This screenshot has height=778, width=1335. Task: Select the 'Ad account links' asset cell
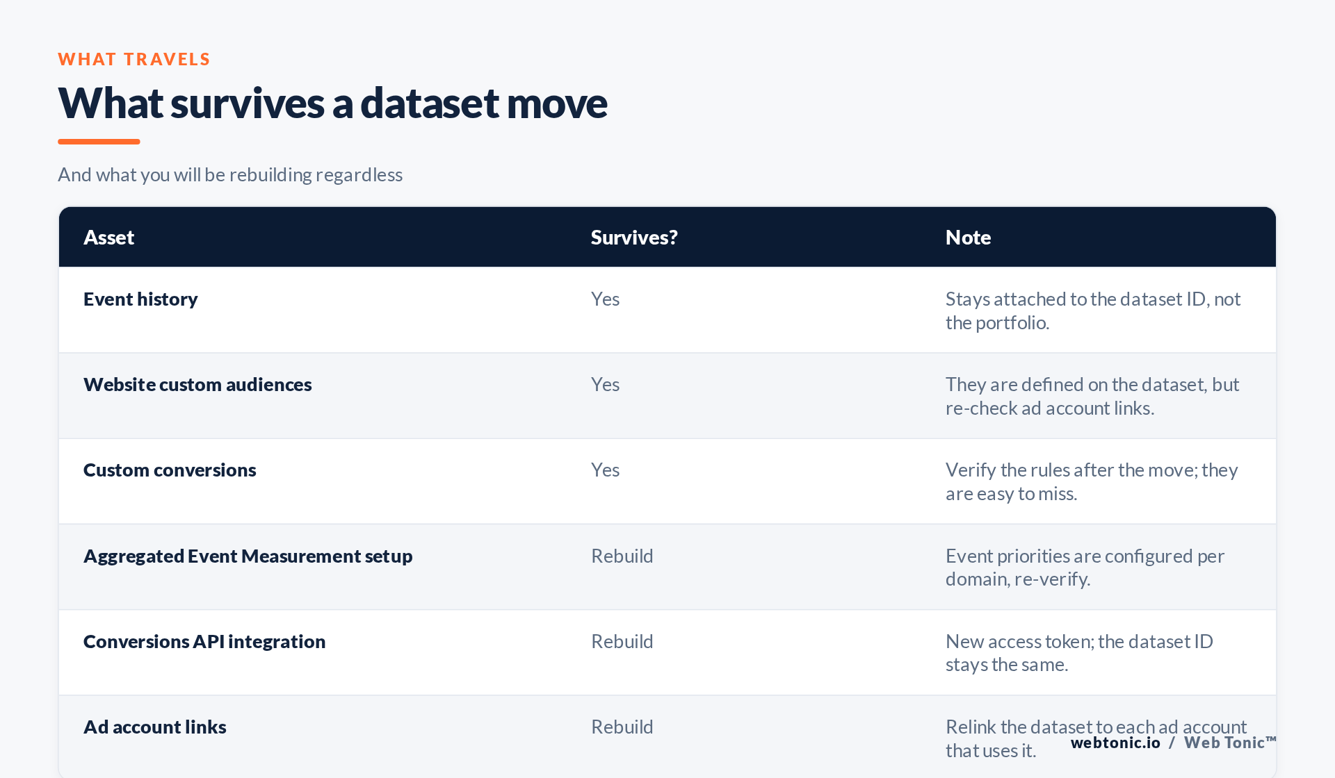click(x=154, y=727)
